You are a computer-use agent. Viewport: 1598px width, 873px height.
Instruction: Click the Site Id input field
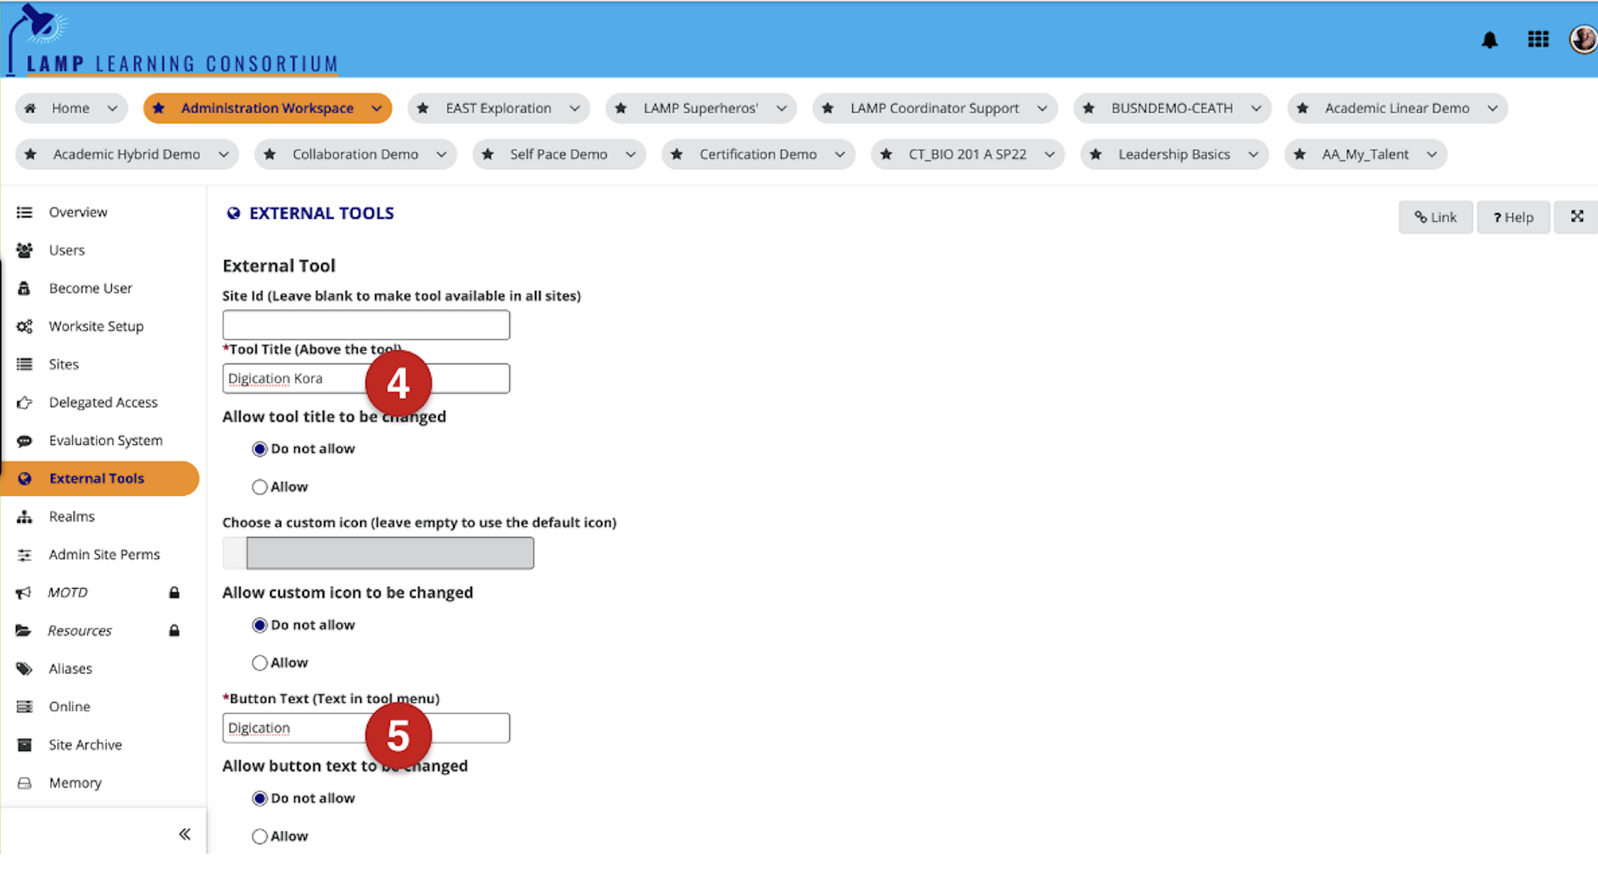pos(366,325)
